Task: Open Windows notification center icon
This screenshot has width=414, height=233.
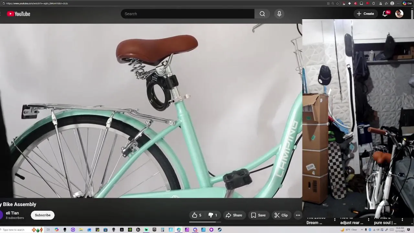Action: point(409,230)
